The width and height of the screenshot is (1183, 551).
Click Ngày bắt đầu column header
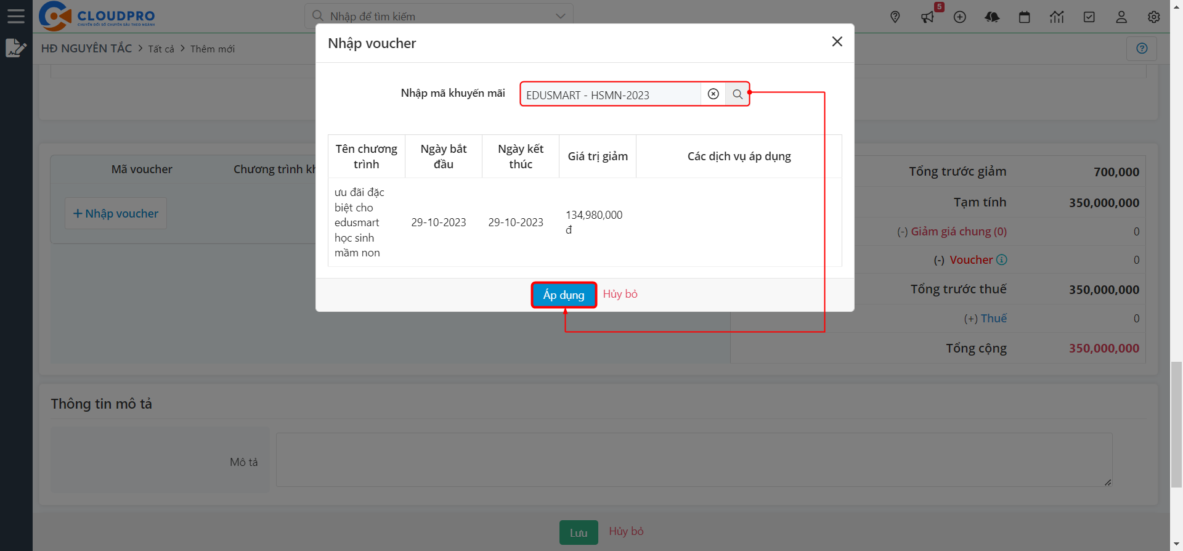pyautogui.click(x=444, y=157)
